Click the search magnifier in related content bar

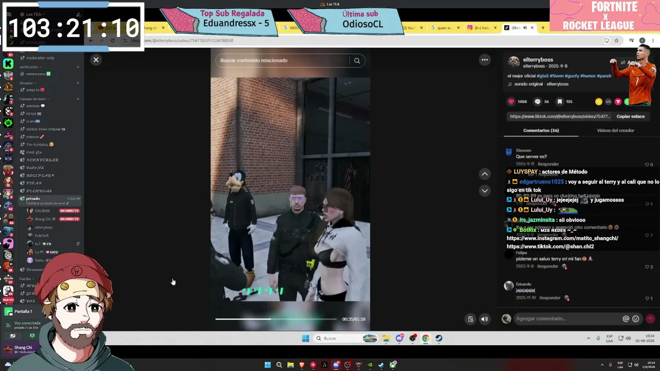(x=357, y=60)
